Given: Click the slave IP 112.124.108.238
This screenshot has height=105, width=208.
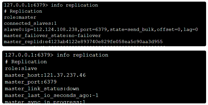Looking at the screenshot, I should [55, 29].
